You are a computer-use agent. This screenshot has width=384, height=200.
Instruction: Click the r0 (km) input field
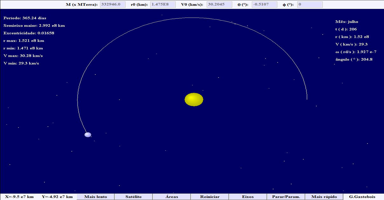(x=163, y=5)
